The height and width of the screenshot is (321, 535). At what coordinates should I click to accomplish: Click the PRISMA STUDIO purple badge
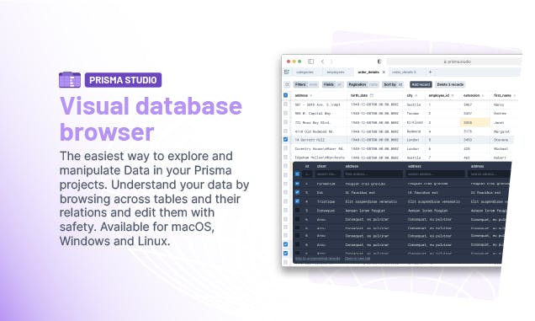point(123,80)
